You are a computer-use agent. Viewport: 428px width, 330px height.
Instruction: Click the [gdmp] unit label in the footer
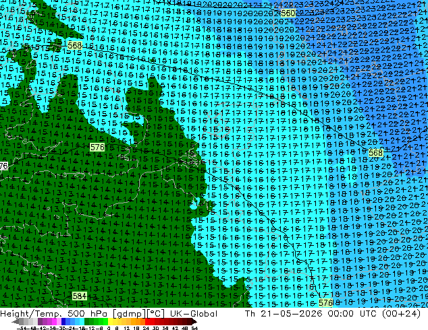click(130, 314)
